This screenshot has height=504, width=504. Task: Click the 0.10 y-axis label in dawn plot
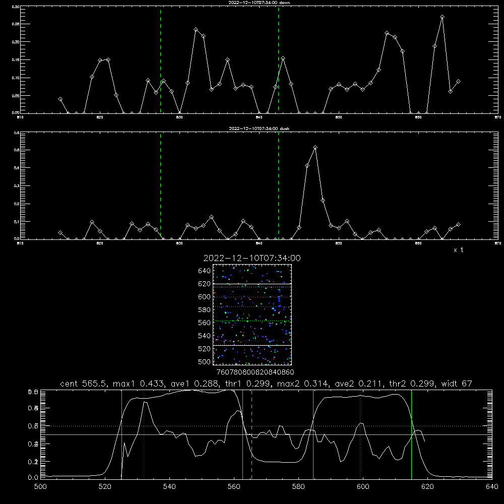click(16, 78)
